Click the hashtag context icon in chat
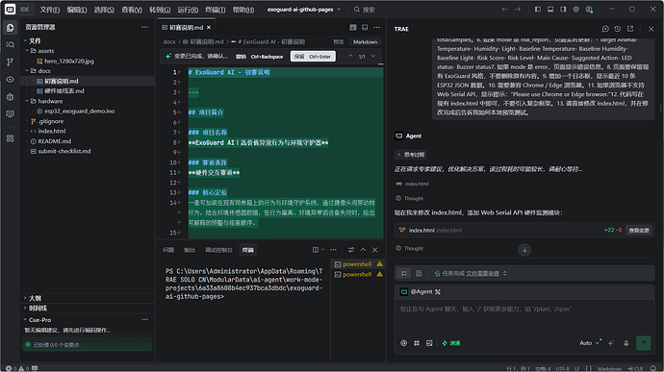This screenshot has width=664, height=372. (417, 343)
